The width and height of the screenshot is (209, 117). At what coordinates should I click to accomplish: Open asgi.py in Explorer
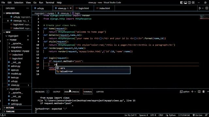point(17,100)
